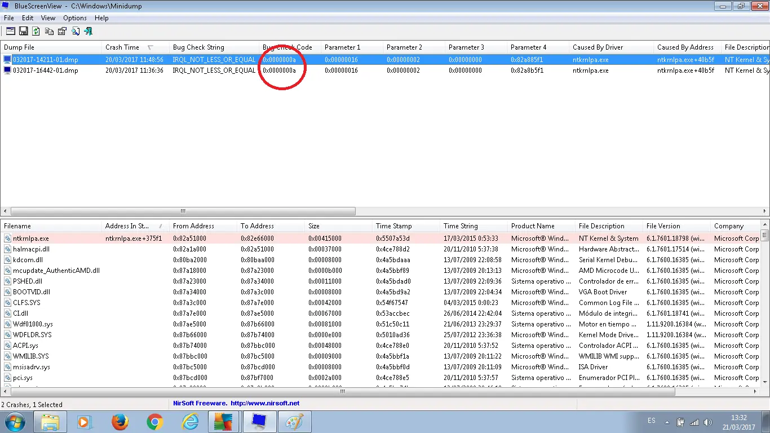Click the icon of dump 032017-14211-01.dmp
Viewport: 770px width, 433px height.
7,59
